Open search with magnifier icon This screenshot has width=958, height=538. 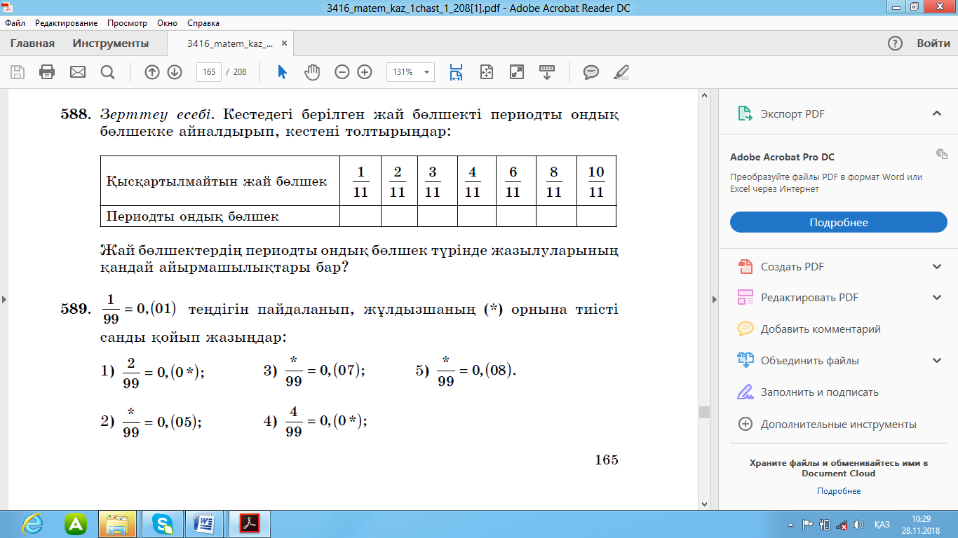(107, 72)
